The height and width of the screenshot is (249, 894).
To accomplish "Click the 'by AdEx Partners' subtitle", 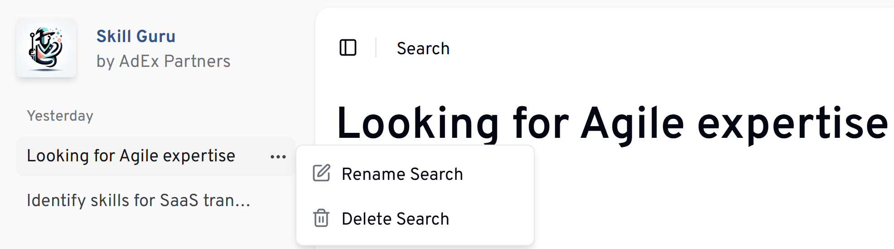I will (163, 61).
